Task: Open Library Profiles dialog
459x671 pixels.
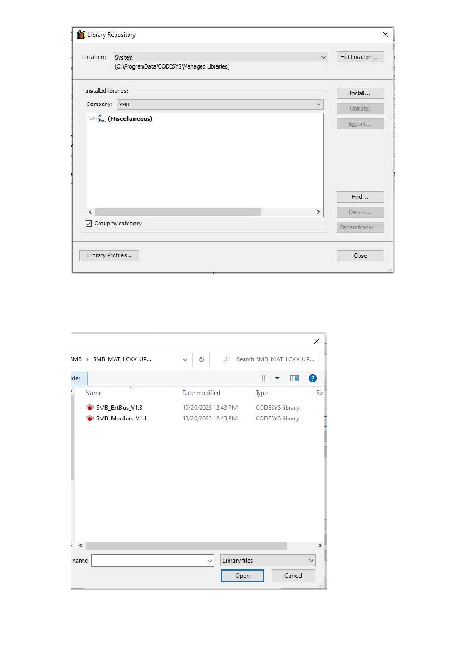Action: coord(109,255)
